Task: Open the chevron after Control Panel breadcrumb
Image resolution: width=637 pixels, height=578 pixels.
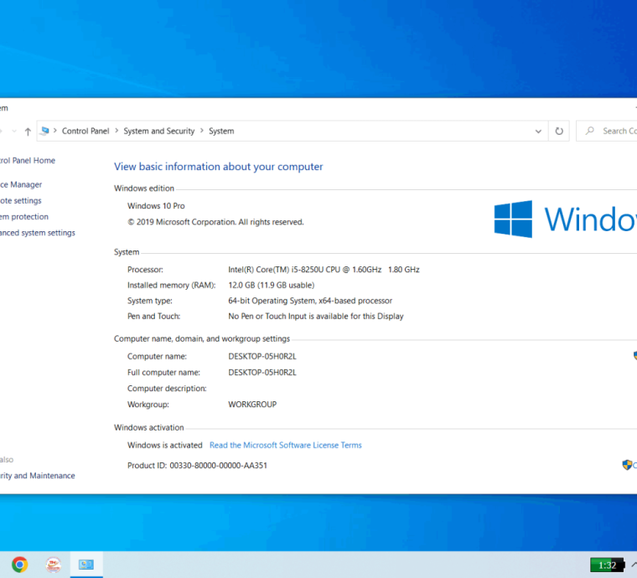Action: (x=117, y=131)
